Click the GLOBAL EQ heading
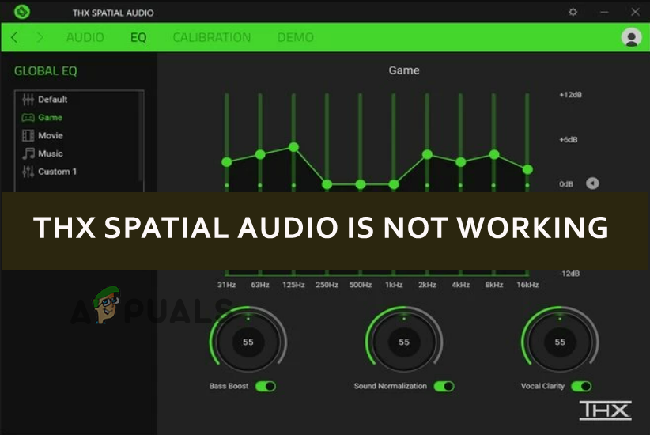The height and width of the screenshot is (435, 650). [46, 71]
